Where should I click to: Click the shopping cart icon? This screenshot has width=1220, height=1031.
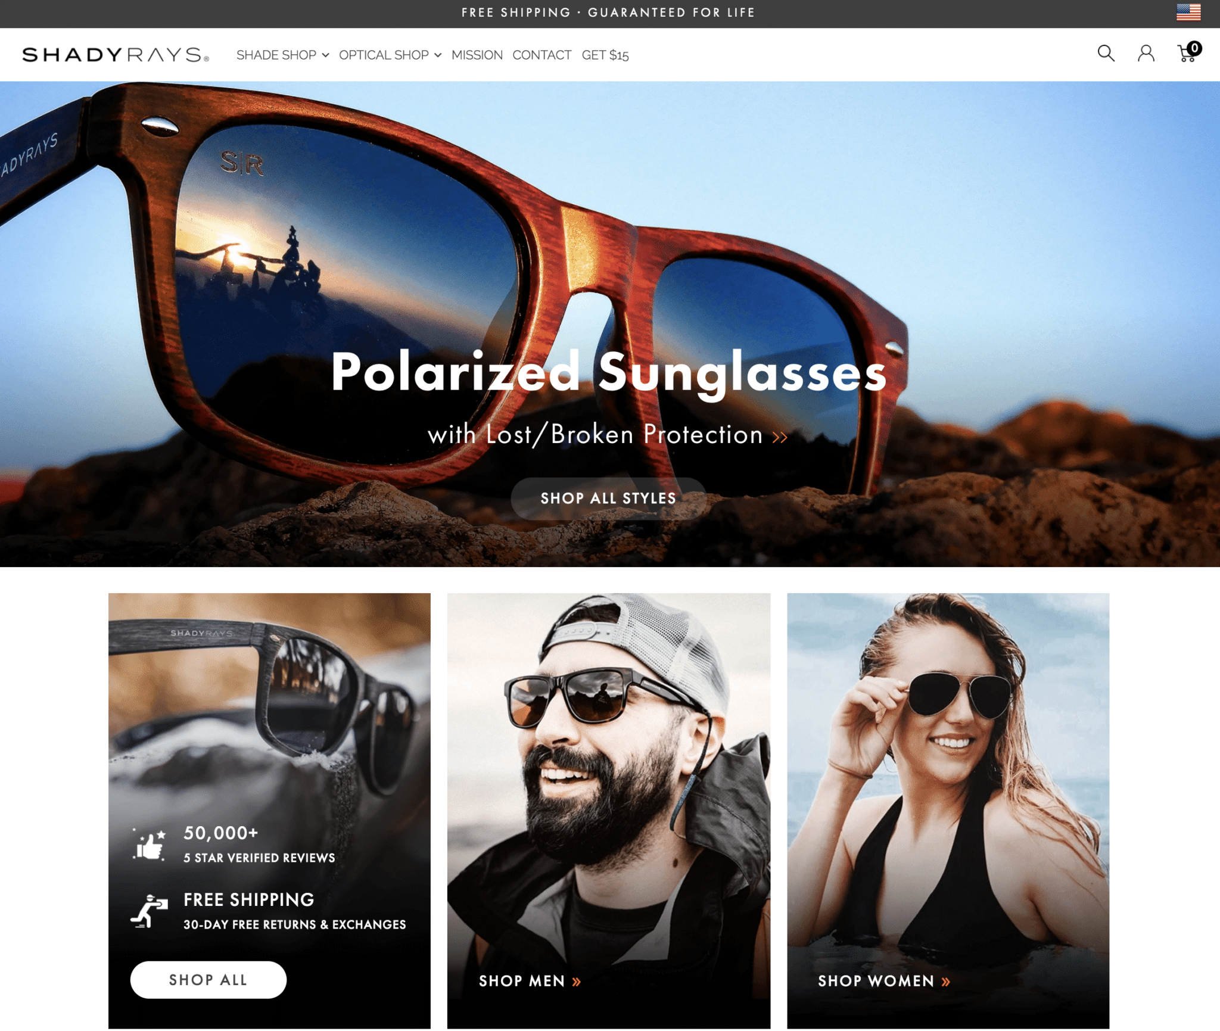[1186, 54]
